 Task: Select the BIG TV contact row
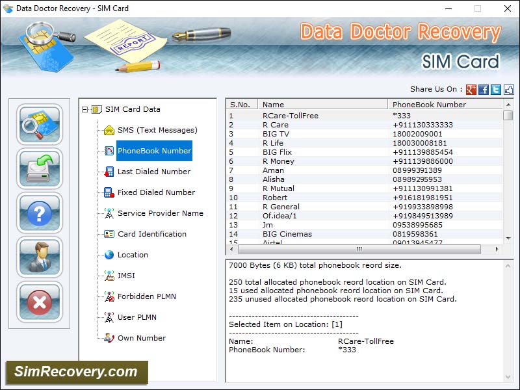coord(365,134)
